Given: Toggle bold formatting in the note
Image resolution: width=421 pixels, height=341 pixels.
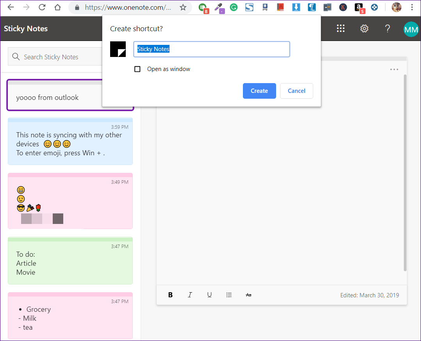Looking at the screenshot, I should click(x=170, y=295).
